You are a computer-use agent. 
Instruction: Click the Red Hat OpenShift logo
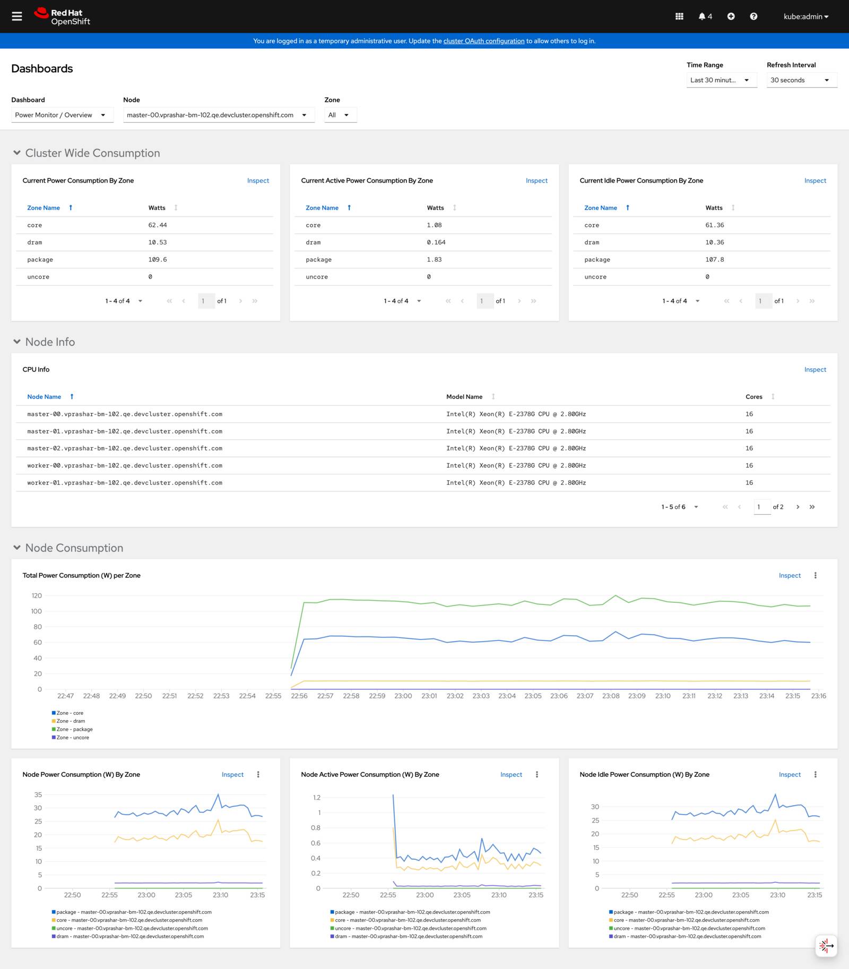click(x=62, y=16)
